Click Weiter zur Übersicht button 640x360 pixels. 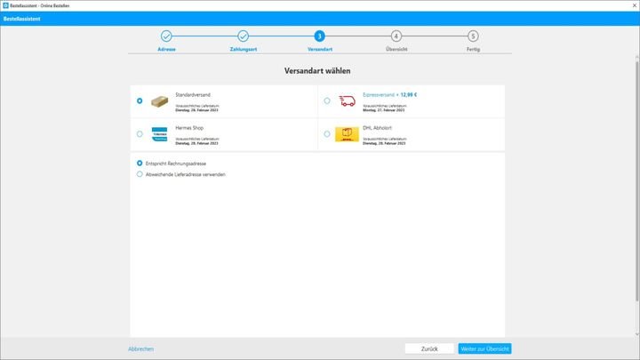[484, 349]
